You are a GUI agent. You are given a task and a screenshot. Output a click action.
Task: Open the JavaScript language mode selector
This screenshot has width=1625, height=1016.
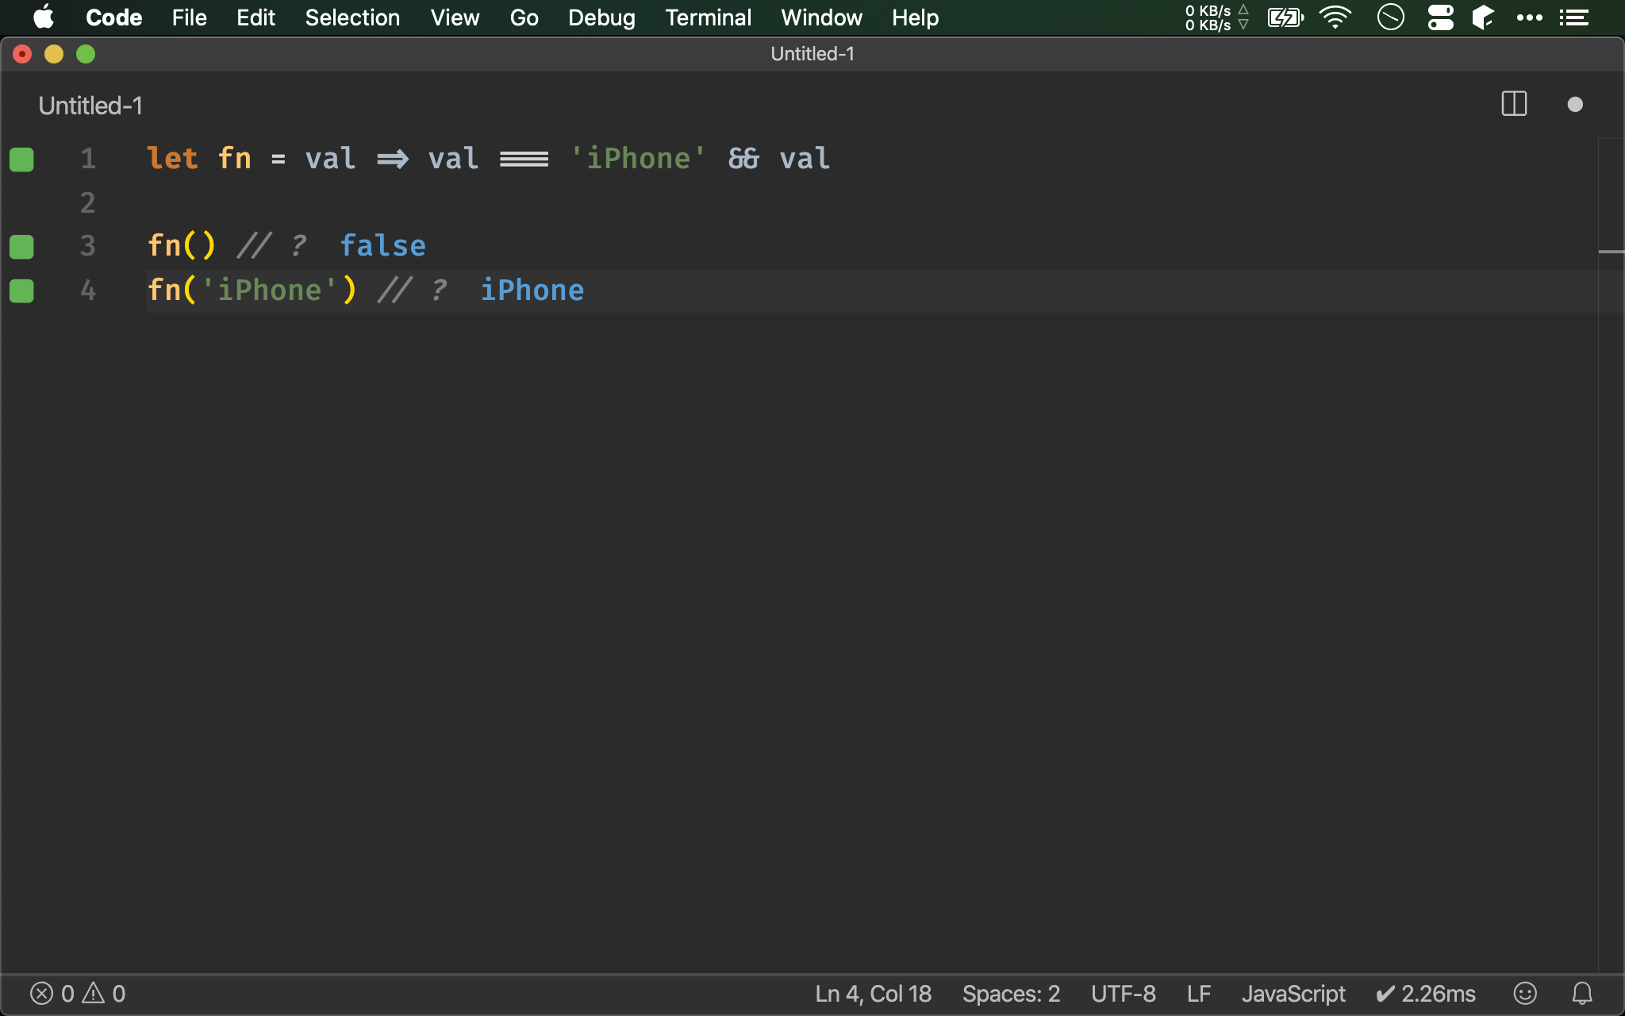click(x=1293, y=993)
